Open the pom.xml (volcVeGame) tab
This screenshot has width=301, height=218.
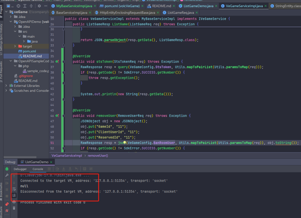coord(122,6)
